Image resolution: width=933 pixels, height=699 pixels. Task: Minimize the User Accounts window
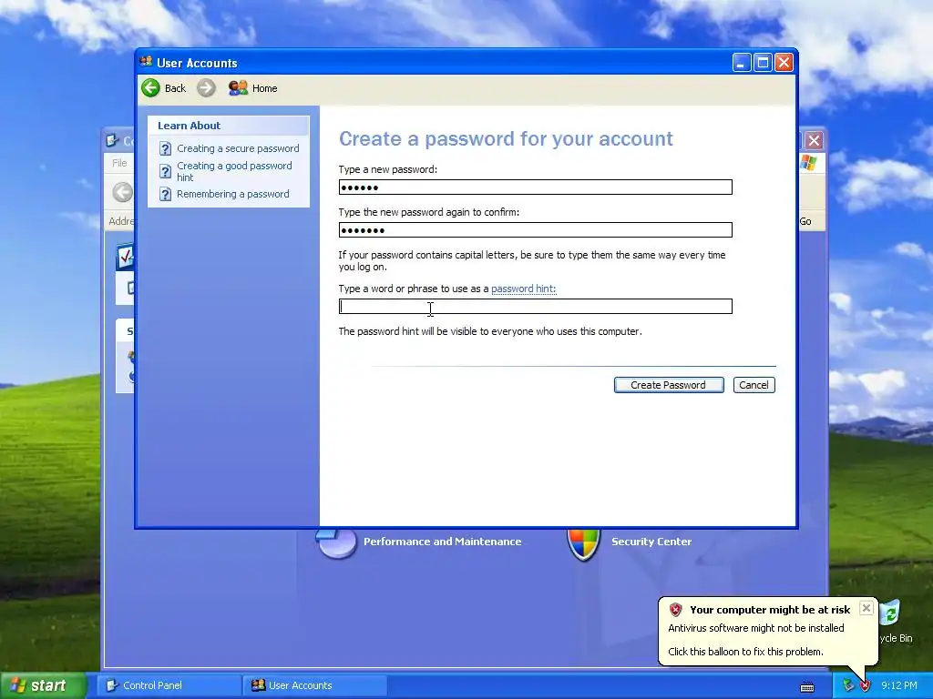742,63
